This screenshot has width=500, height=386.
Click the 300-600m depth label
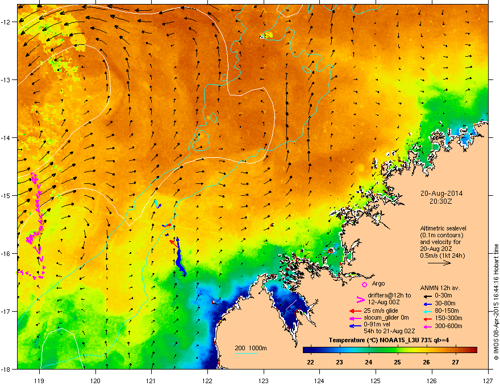click(448, 326)
